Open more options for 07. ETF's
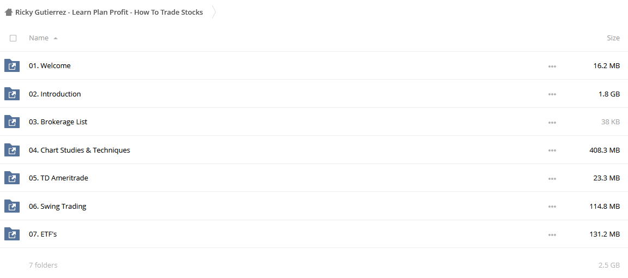 552,234
